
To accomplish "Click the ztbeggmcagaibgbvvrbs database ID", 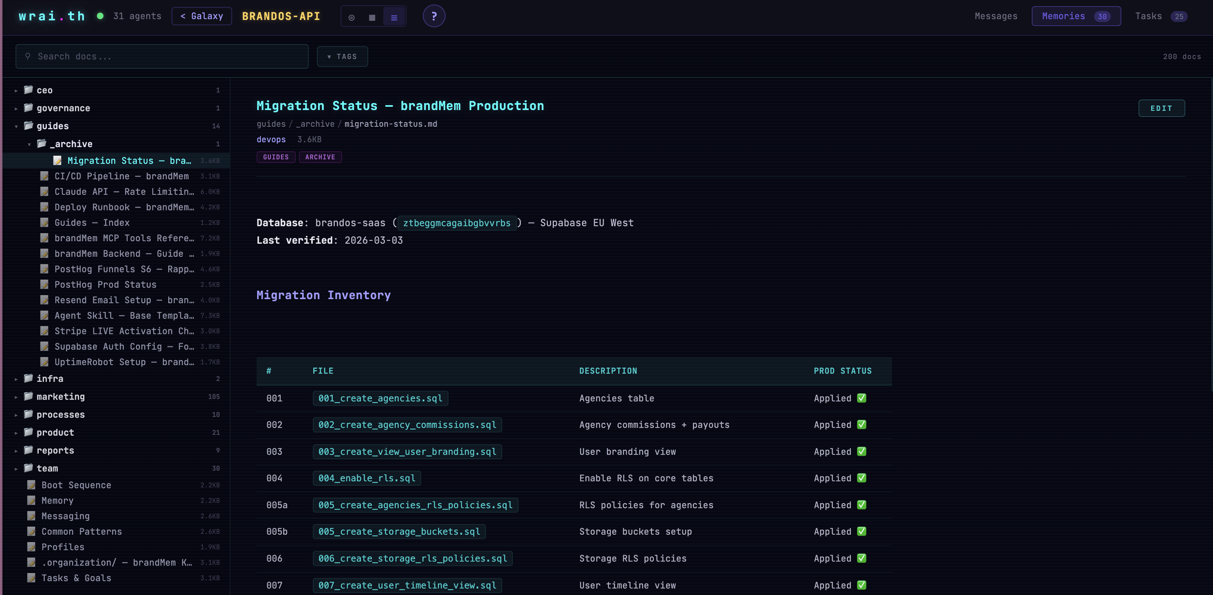I will coord(457,223).
